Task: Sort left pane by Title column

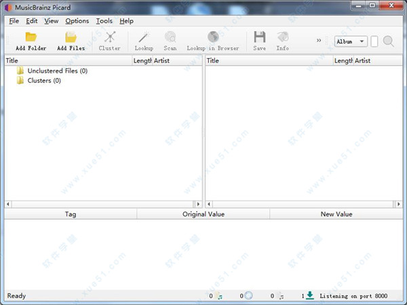Action: (69, 61)
